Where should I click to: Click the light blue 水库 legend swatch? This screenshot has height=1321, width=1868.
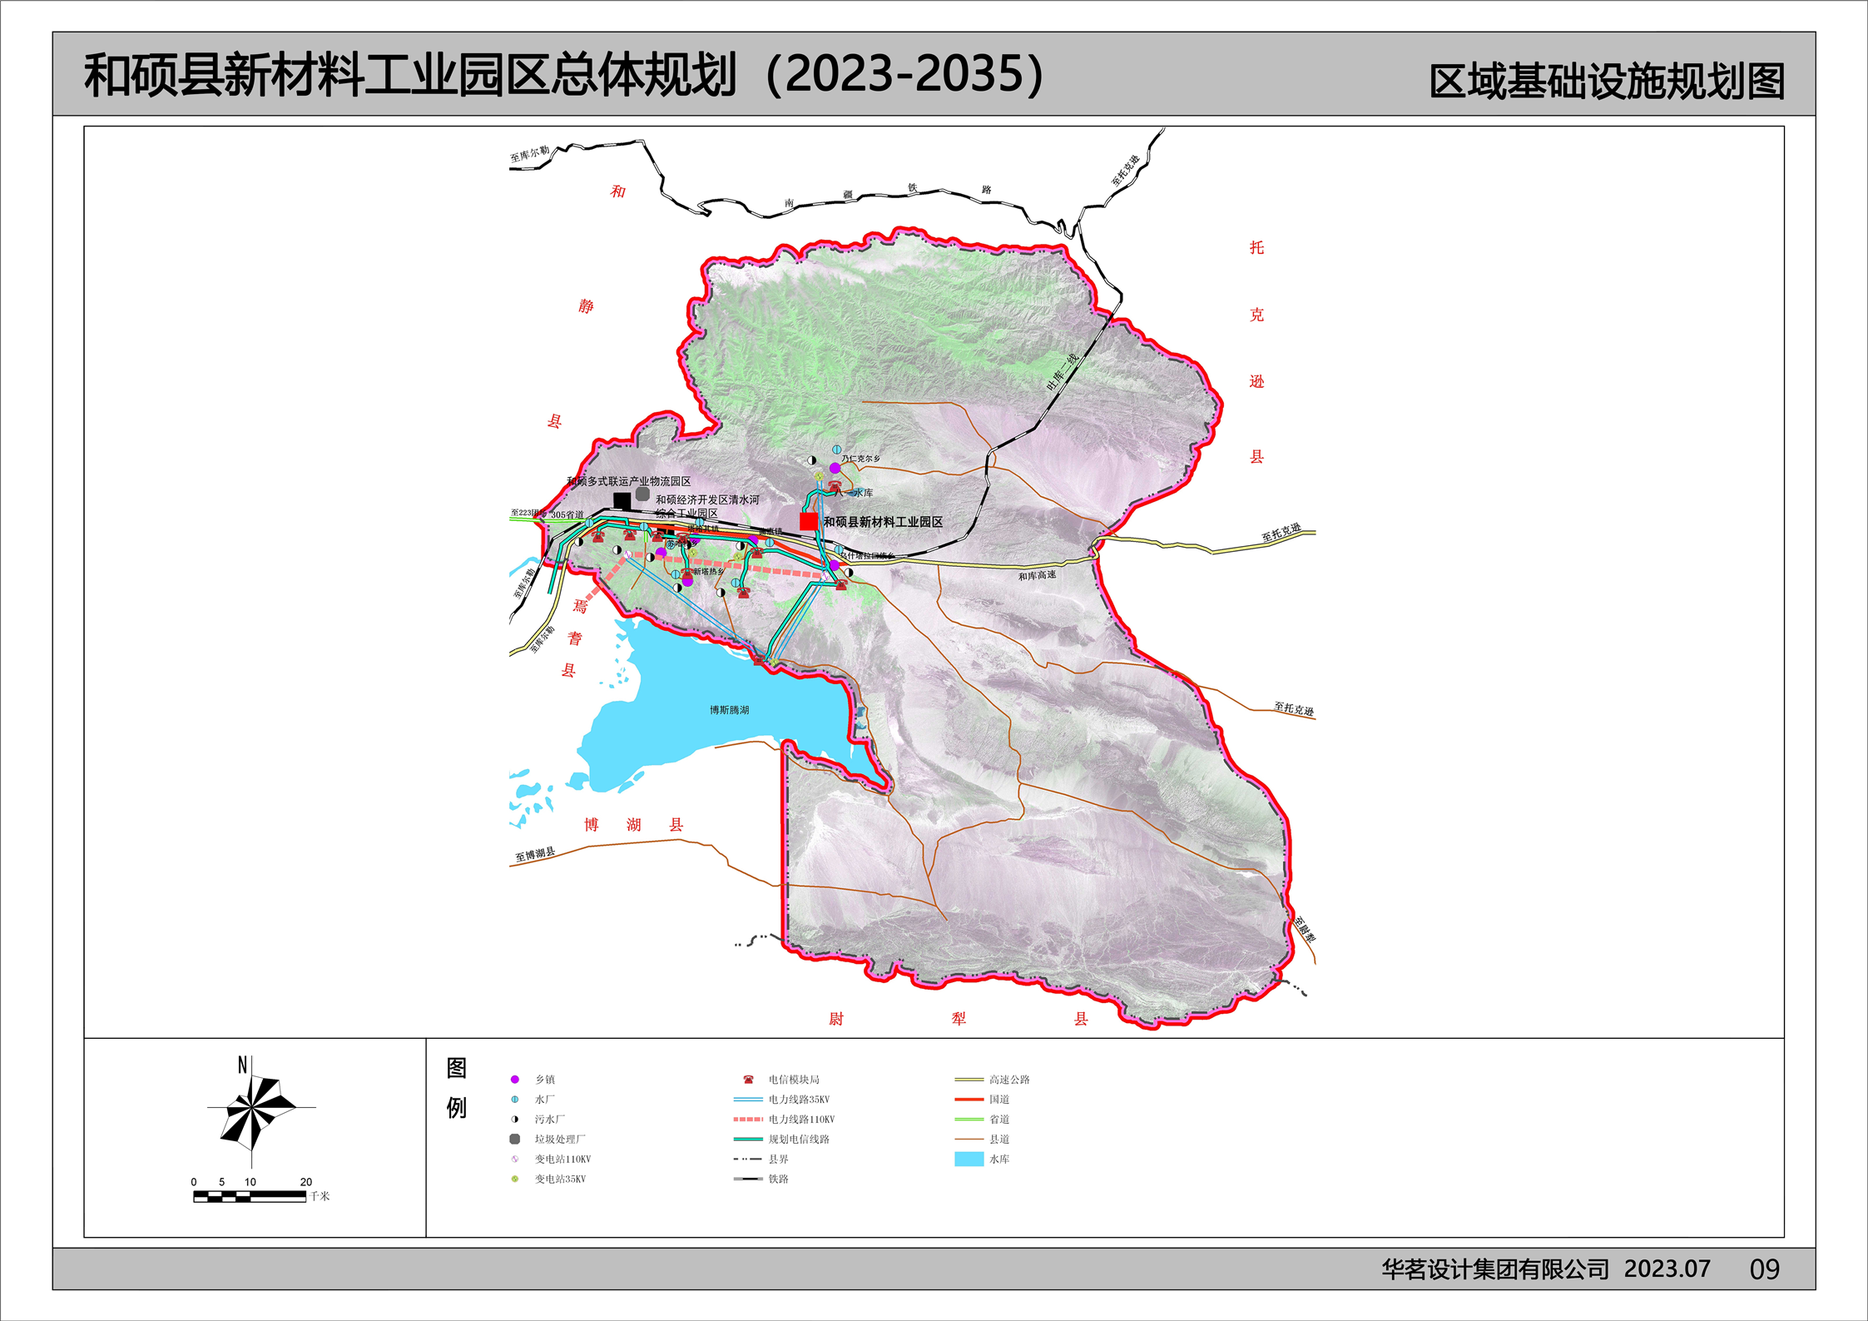tap(969, 1159)
